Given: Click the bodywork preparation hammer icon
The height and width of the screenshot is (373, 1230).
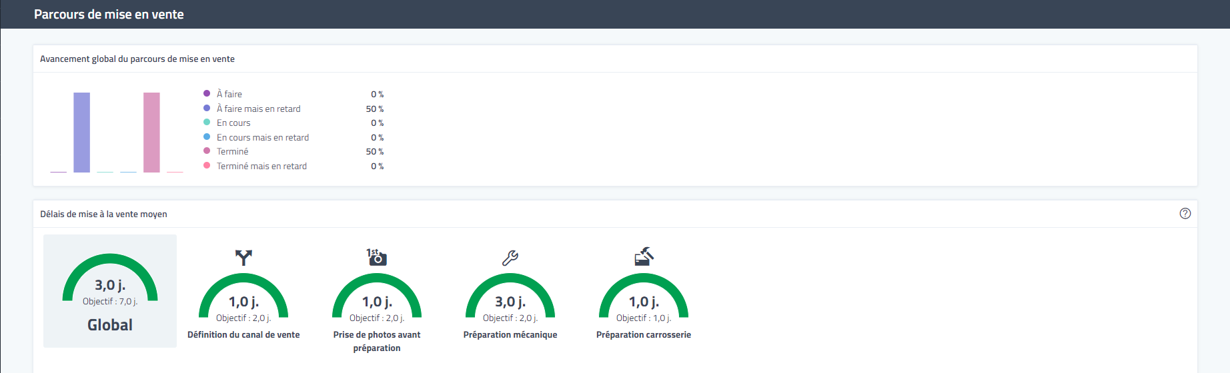Looking at the screenshot, I should 644,257.
